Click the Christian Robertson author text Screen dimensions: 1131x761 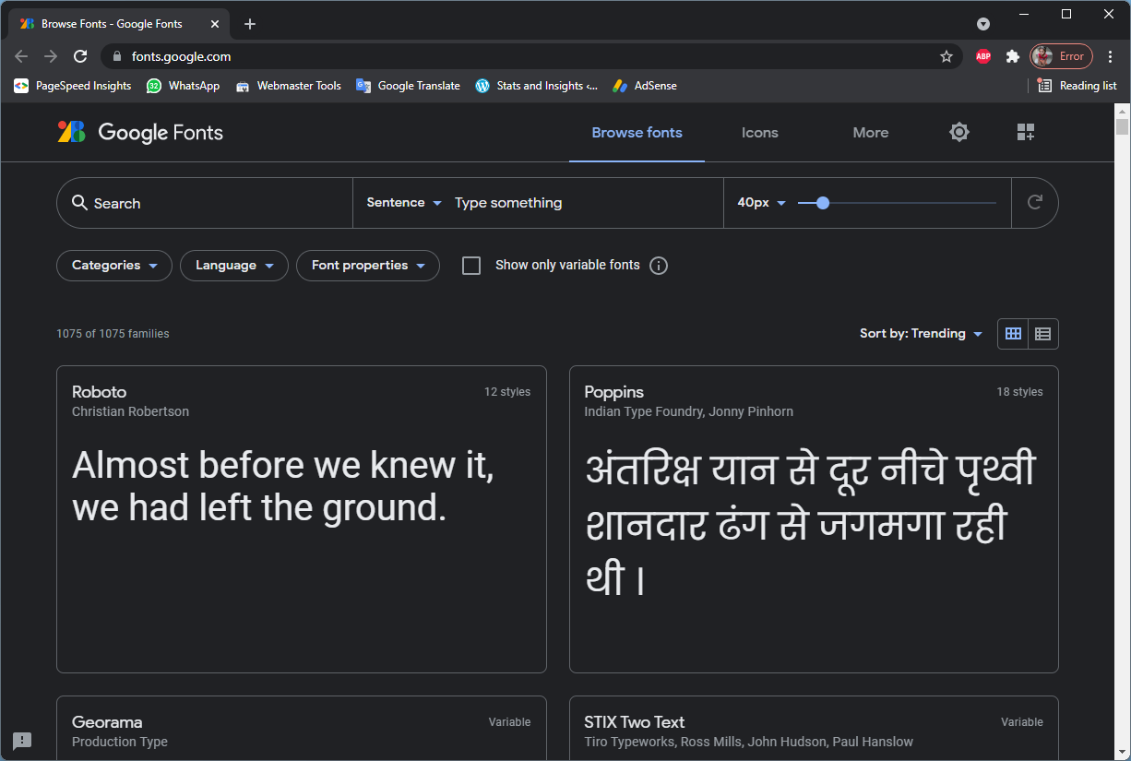tap(130, 412)
